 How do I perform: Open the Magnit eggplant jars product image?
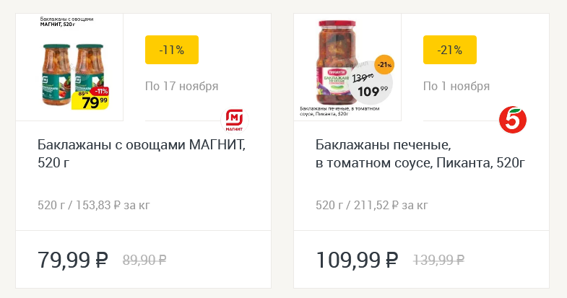[x=69, y=66]
